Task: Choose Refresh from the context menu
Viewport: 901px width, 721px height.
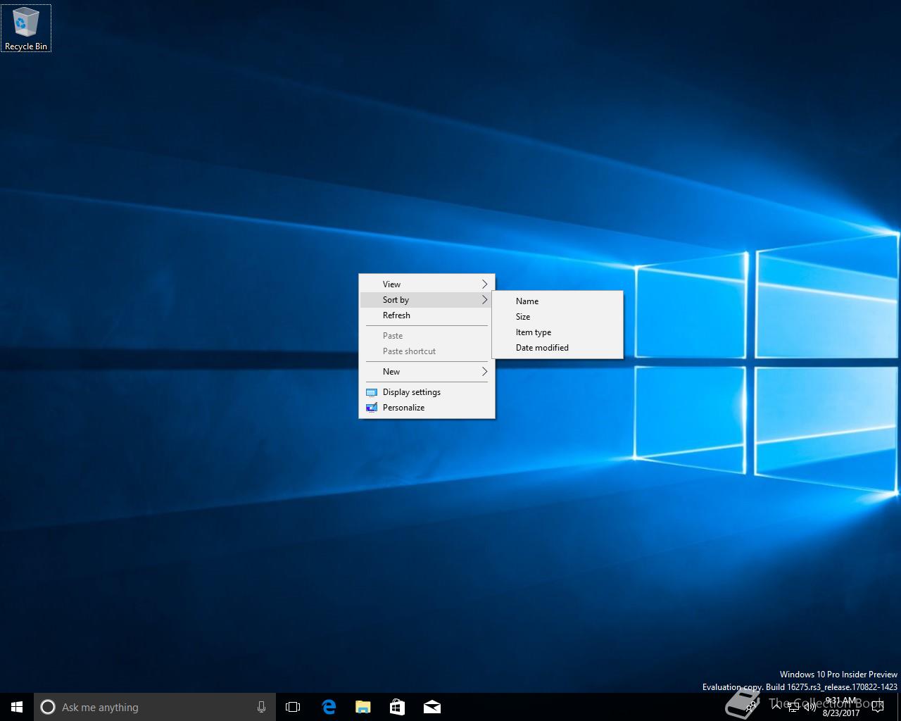Action: tap(427, 315)
